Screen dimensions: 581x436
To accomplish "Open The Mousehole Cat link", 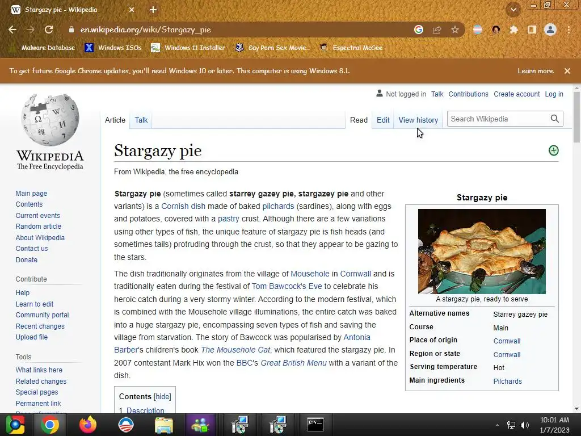I will (x=235, y=350).
